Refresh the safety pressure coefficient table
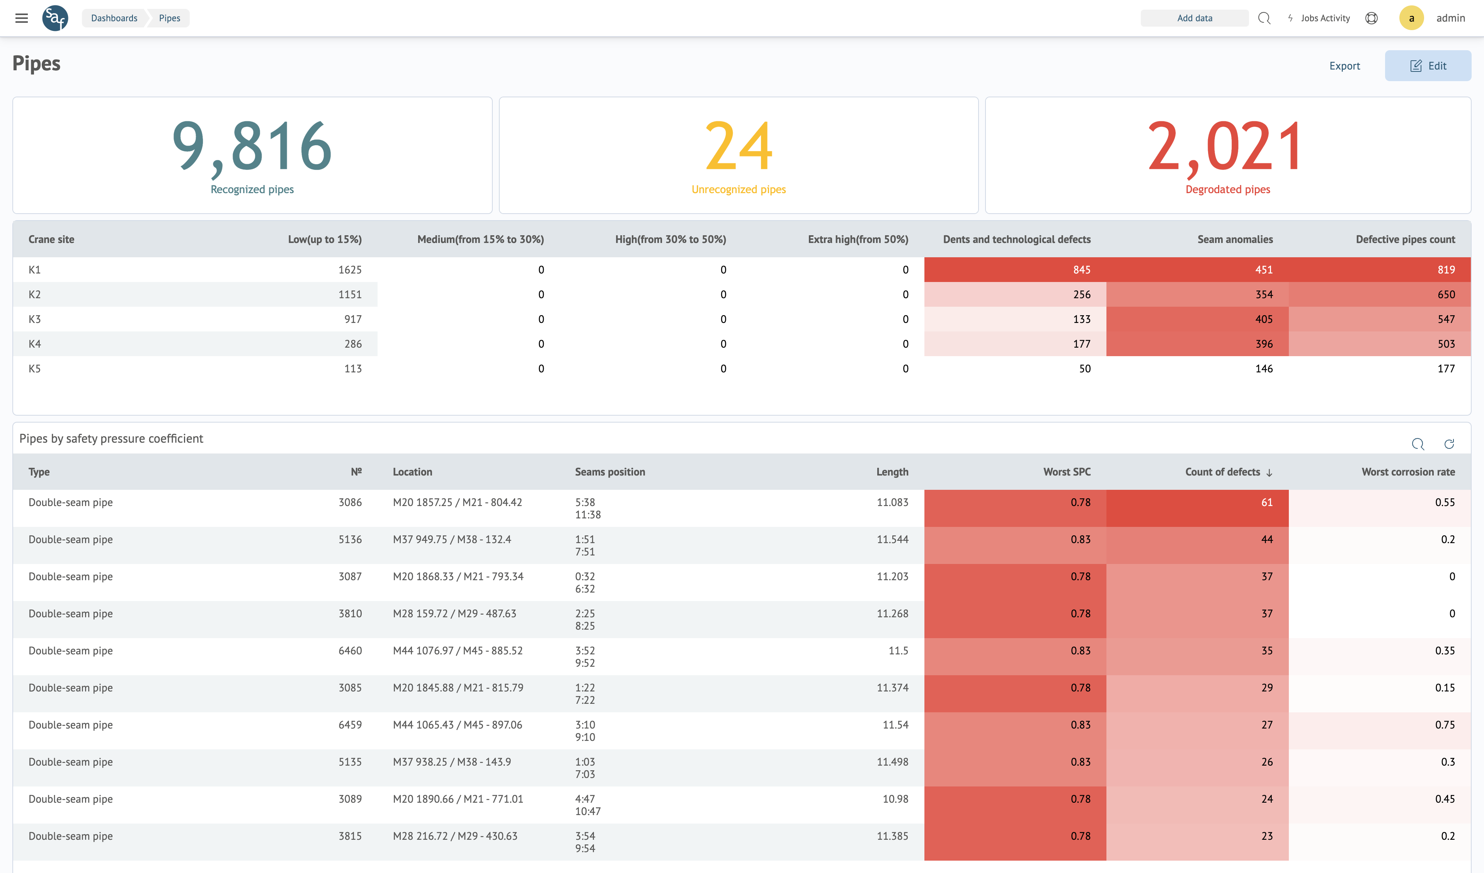1484x873 pixels. pyautogui.click(x=1449, y=444)
